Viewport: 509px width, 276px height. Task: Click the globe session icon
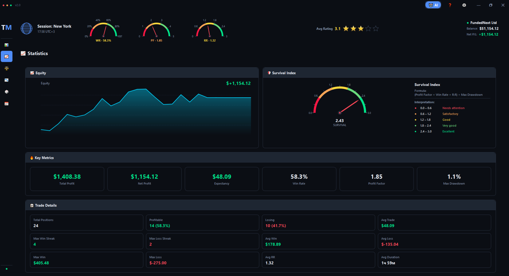(x=27, y=28)
